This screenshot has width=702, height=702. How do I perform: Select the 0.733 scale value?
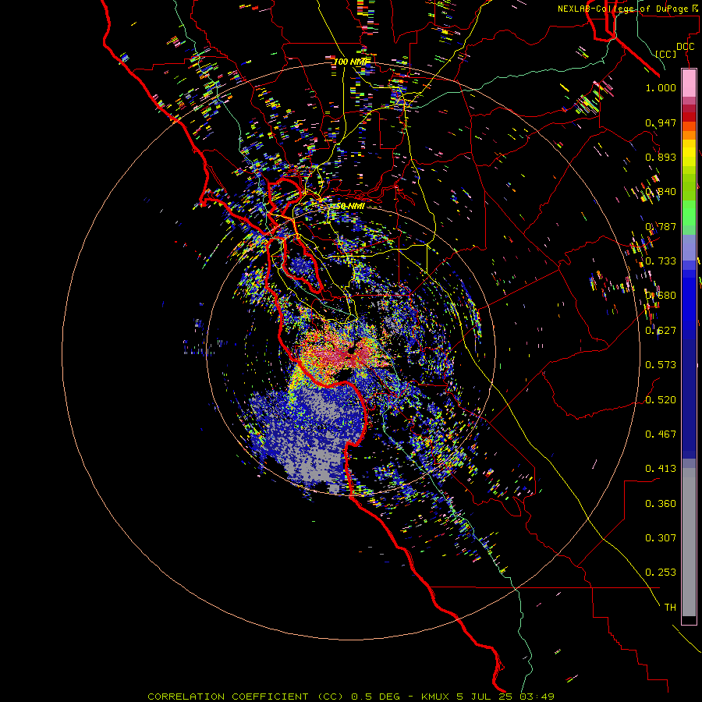point(661,261)
